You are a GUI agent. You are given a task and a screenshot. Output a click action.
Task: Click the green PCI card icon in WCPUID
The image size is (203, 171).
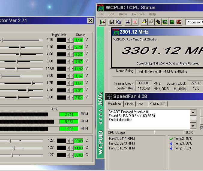click(172, 22)
